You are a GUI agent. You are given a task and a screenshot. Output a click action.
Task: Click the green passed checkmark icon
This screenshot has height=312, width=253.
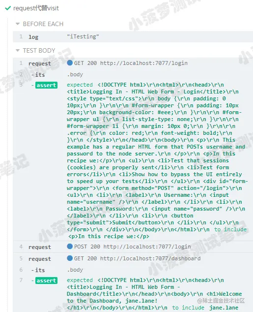click(x=8, y=8)
